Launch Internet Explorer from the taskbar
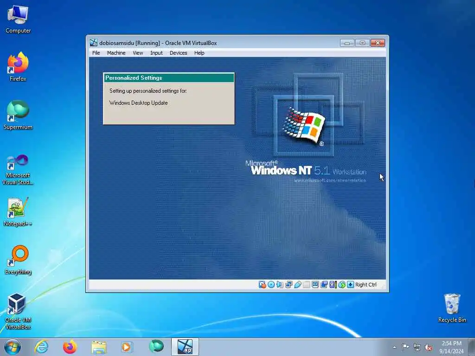475x356 pixels. click(41, 347)
